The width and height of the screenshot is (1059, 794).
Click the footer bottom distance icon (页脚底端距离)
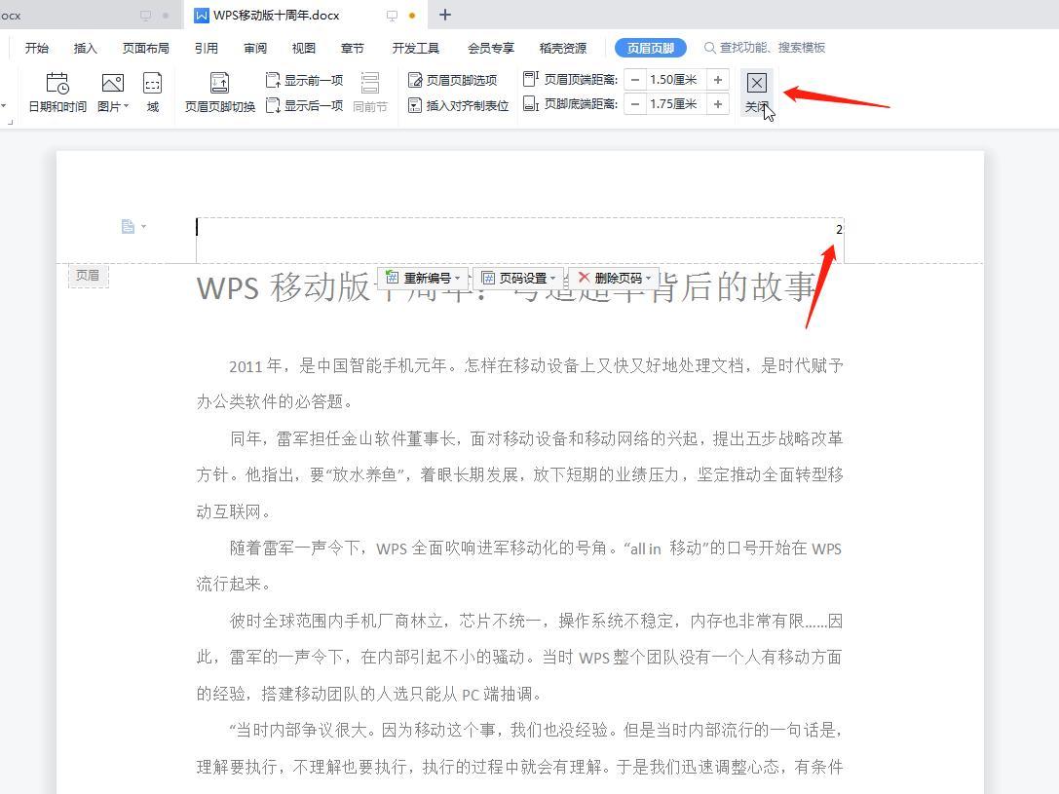click(531, 104)
